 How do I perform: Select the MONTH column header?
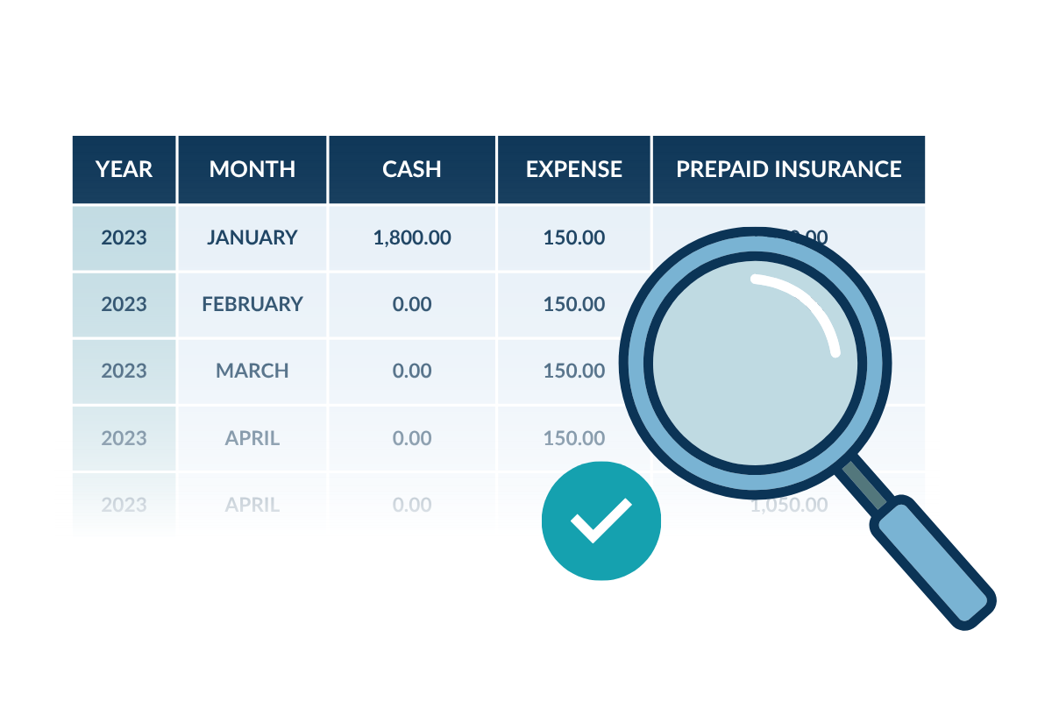(x=252, y=169)
